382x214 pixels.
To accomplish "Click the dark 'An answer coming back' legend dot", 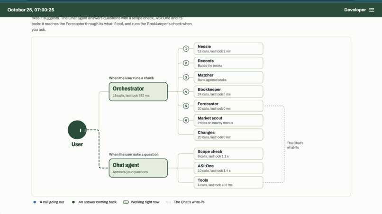I will [x=73, y=202].
